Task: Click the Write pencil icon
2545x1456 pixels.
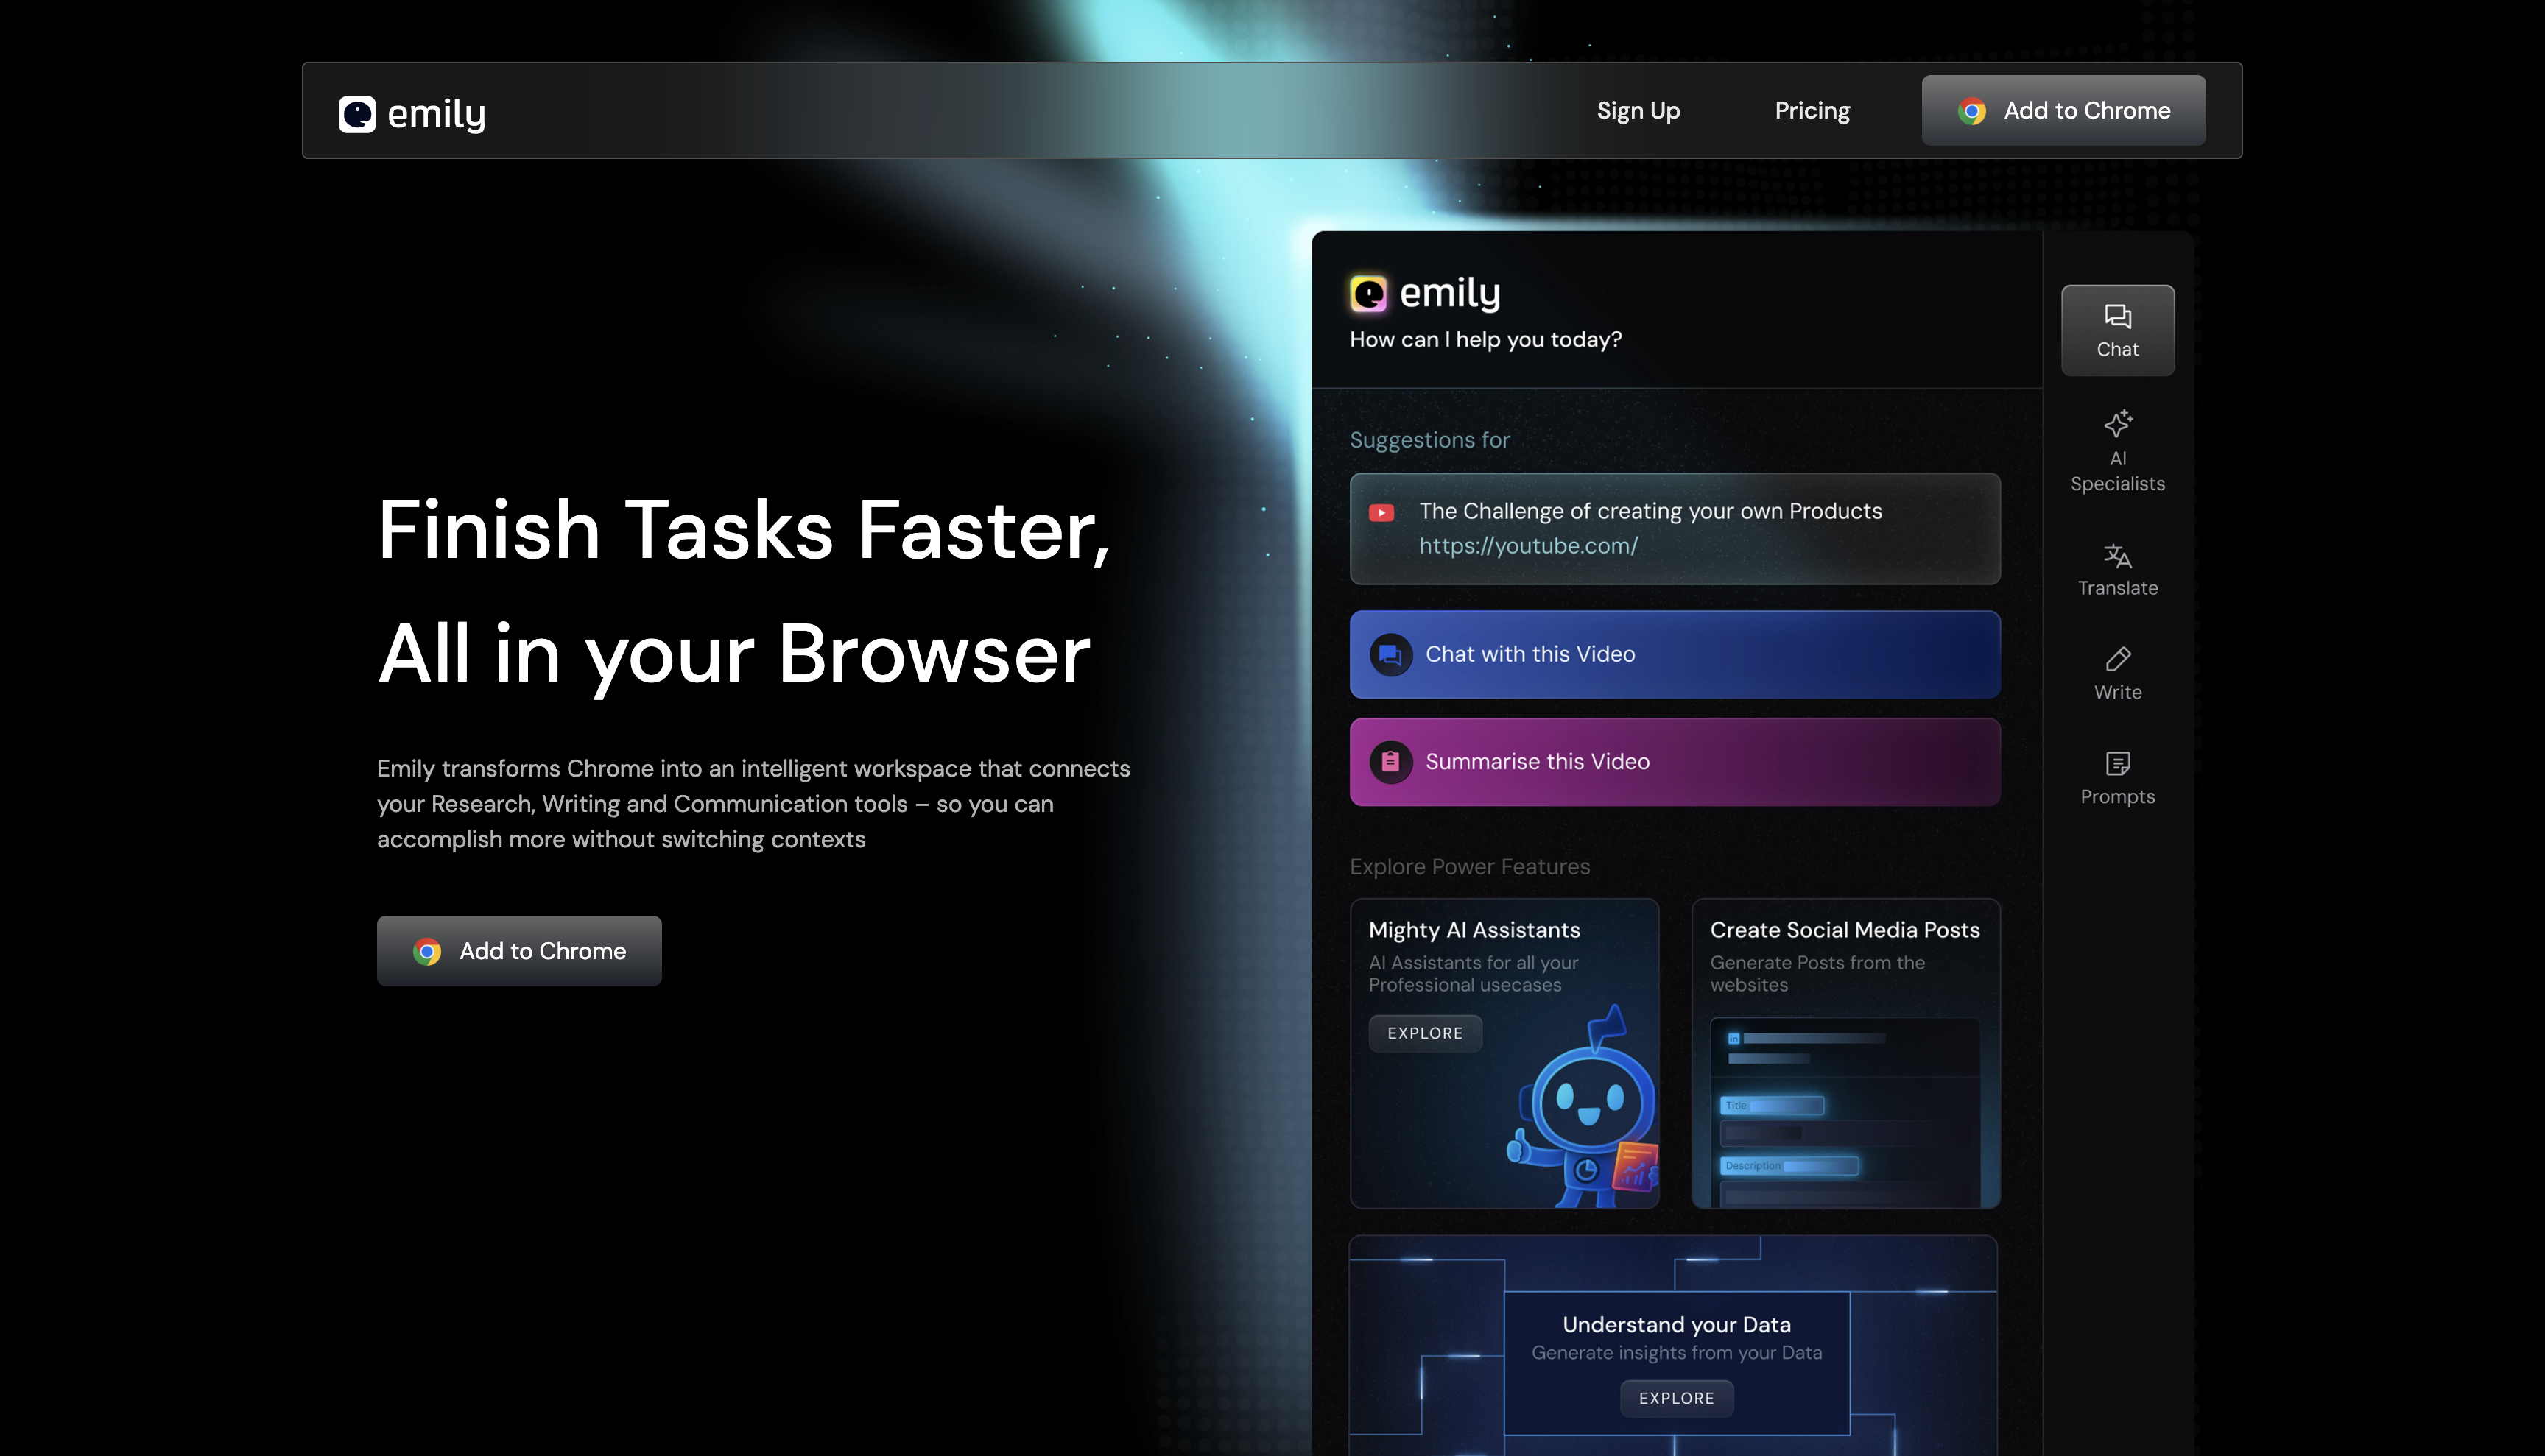Action: point(2118,659)
